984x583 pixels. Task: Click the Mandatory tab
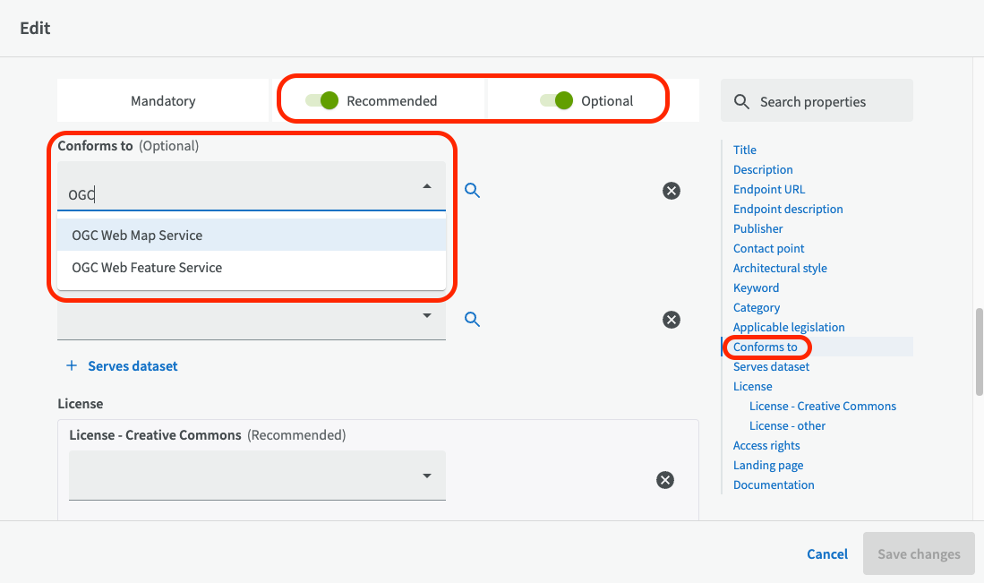(163, 101)
